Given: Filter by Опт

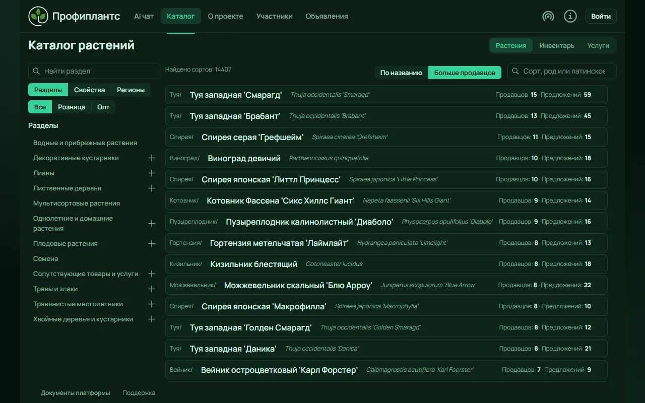Looking at the screenshot, I should [x=103, y=107].
